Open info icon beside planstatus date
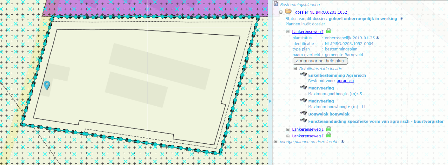 pyautogui.click(x=377, y=38)
